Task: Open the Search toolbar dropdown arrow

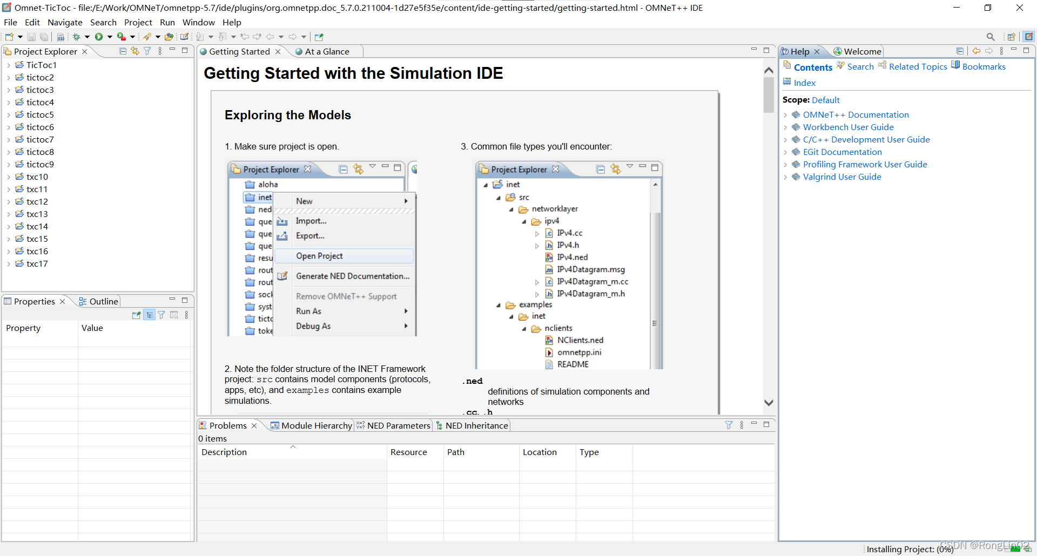Action: coord(158,37)
